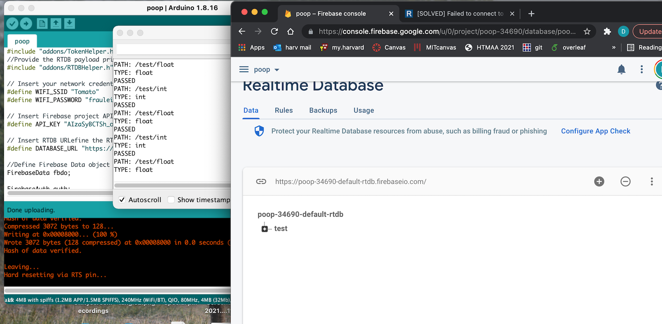Click the Configure App Check link
662x324 pixels.
595,131
